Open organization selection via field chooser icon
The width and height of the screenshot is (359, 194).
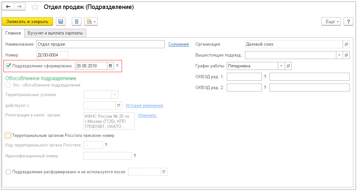pyautogui.click(x=346, y=44)
